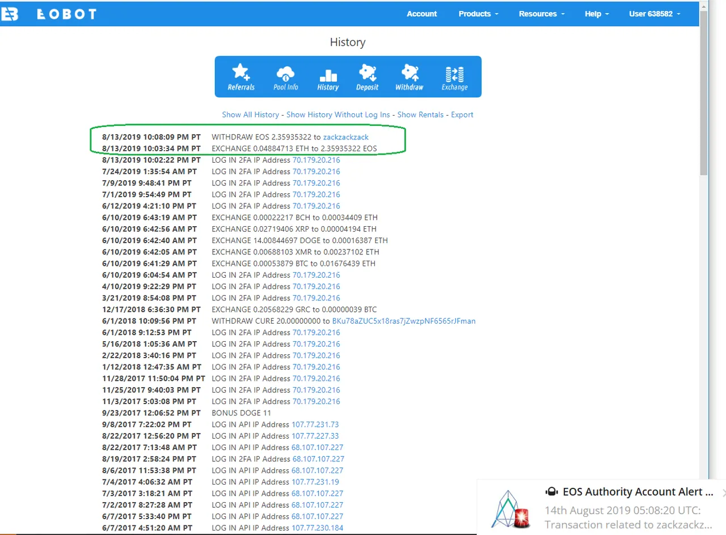Open the Account menu item
The image size is (726, 535).
tap(422, 14)
